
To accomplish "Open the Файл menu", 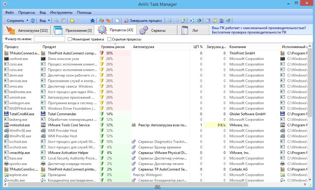I will 9,13.
